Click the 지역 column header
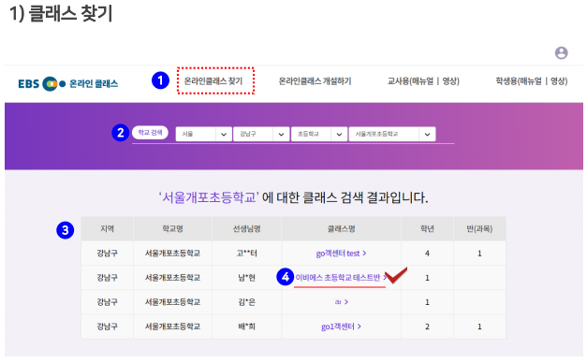This screenshot has width=587, height=363. [x=107, y=228]
